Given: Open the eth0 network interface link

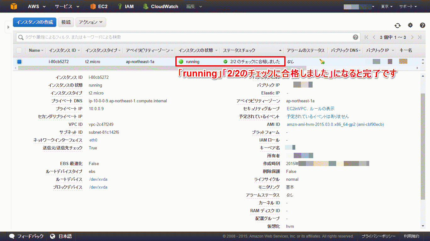Looking at the screenshot, I should pos(93,140).
